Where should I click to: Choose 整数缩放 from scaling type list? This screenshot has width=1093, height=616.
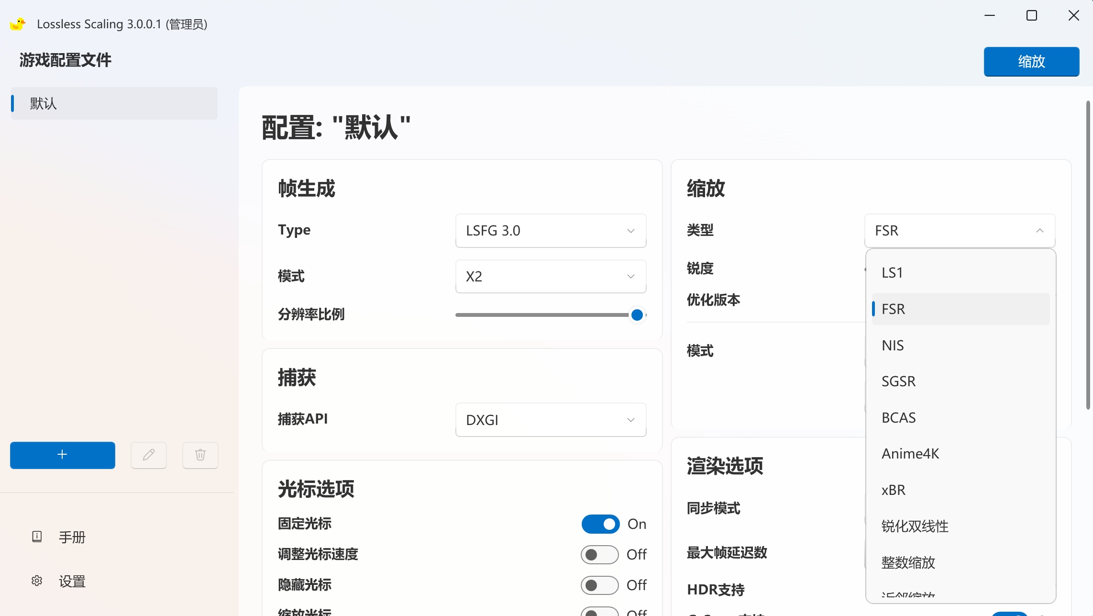click(x=961, y=563)
